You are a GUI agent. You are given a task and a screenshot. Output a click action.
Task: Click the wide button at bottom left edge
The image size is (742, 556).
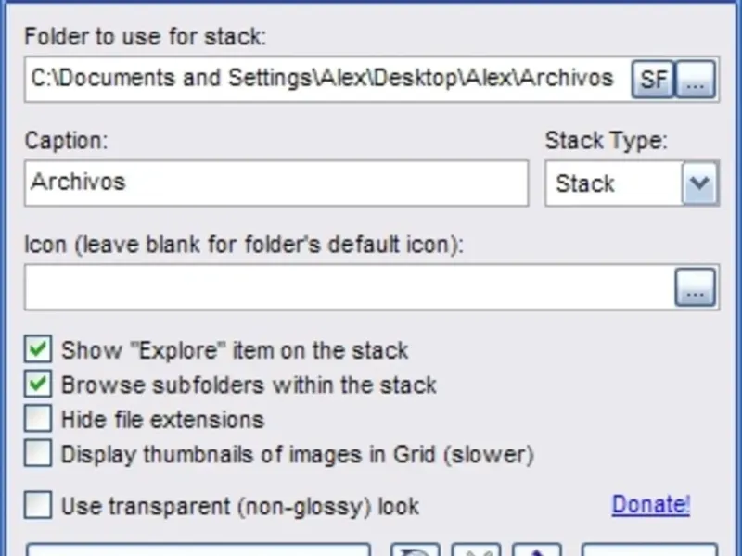tap(198, 550)
